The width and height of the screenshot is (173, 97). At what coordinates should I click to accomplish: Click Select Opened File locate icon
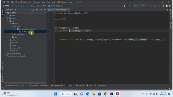[x=30, y=10]
